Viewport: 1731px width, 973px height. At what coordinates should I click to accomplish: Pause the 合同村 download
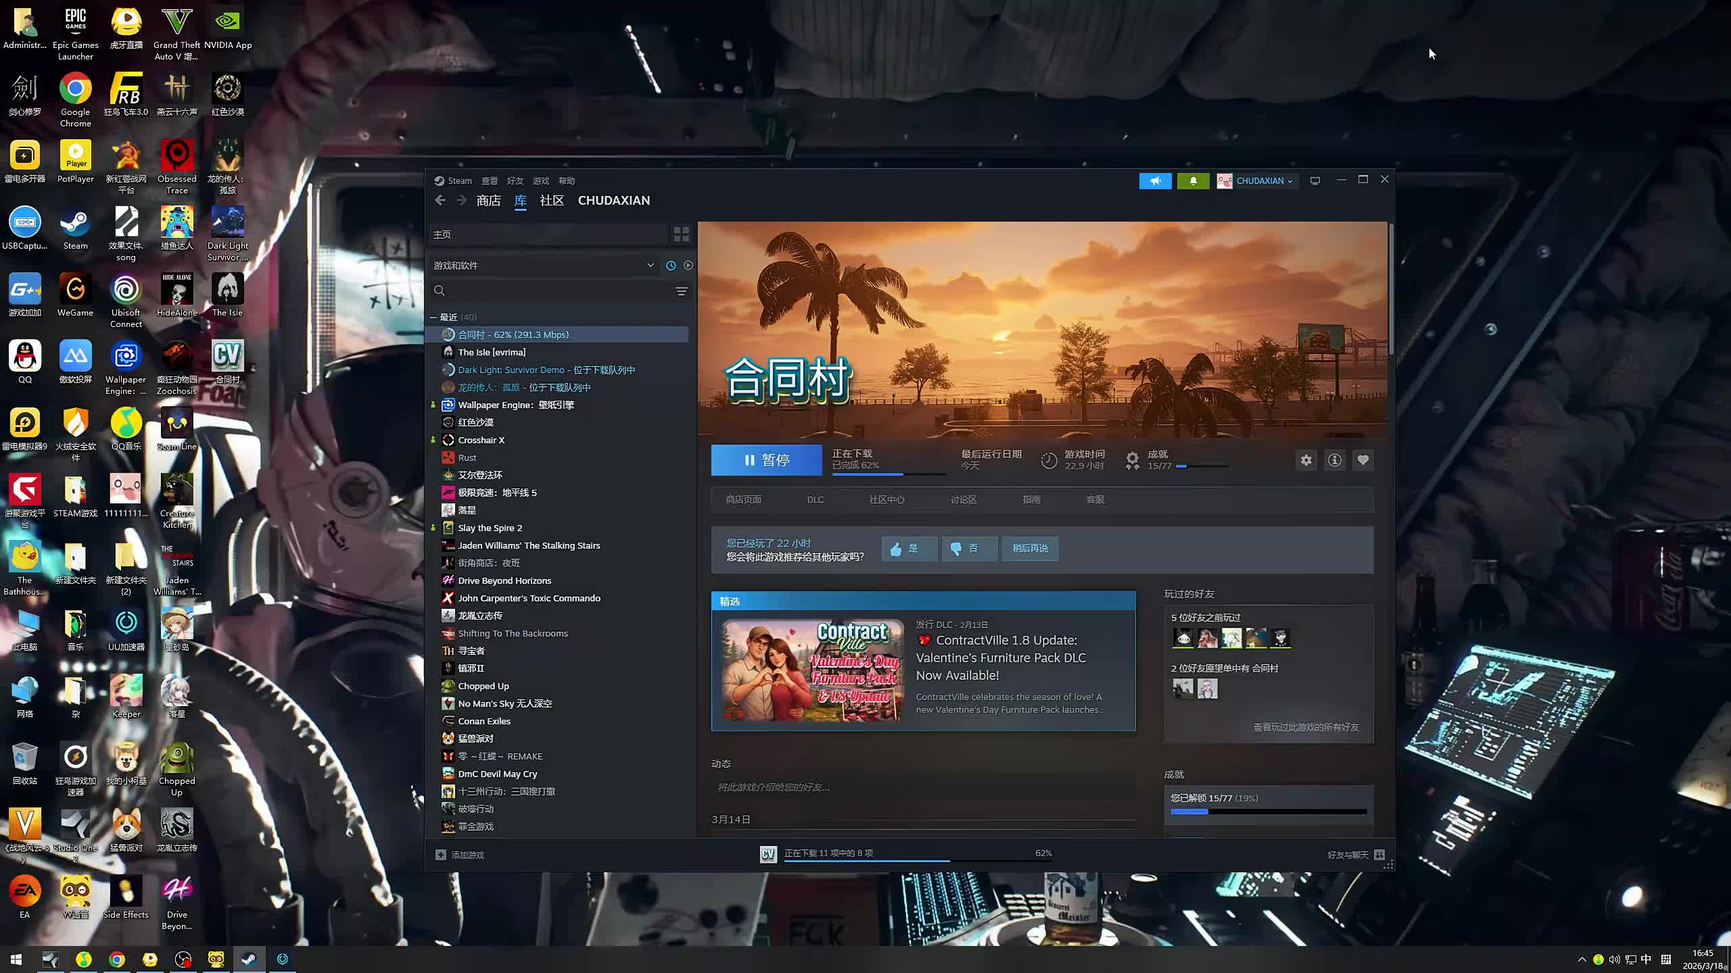(766, 460)
